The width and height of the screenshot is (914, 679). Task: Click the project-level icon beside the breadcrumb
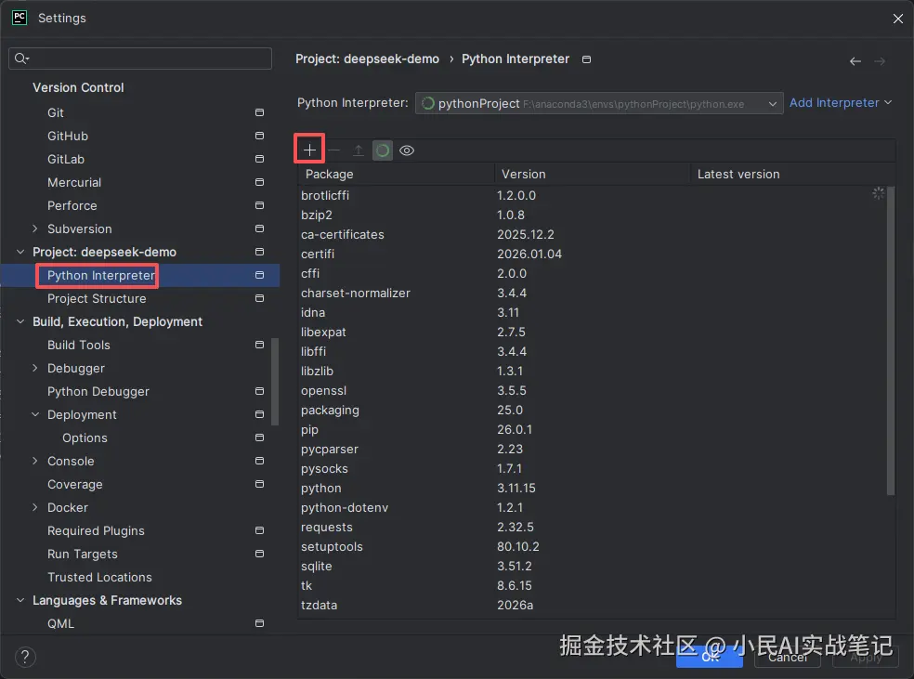586,59
